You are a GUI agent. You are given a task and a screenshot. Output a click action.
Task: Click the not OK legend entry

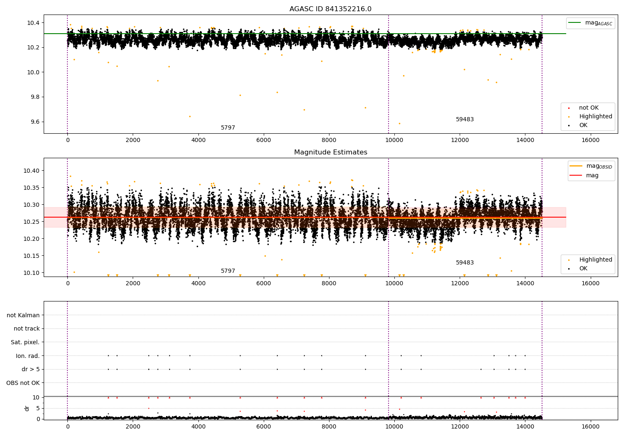589,108
